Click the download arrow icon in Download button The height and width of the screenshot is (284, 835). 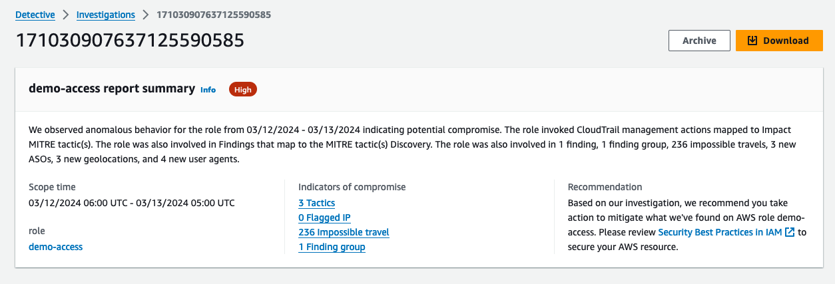[x=752, y=41]
